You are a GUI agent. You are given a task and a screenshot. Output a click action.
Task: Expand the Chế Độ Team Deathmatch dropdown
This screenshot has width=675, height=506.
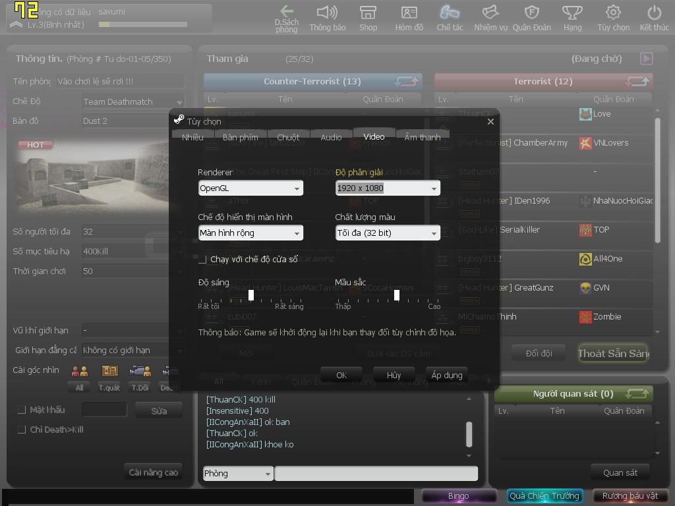point(133,101)
